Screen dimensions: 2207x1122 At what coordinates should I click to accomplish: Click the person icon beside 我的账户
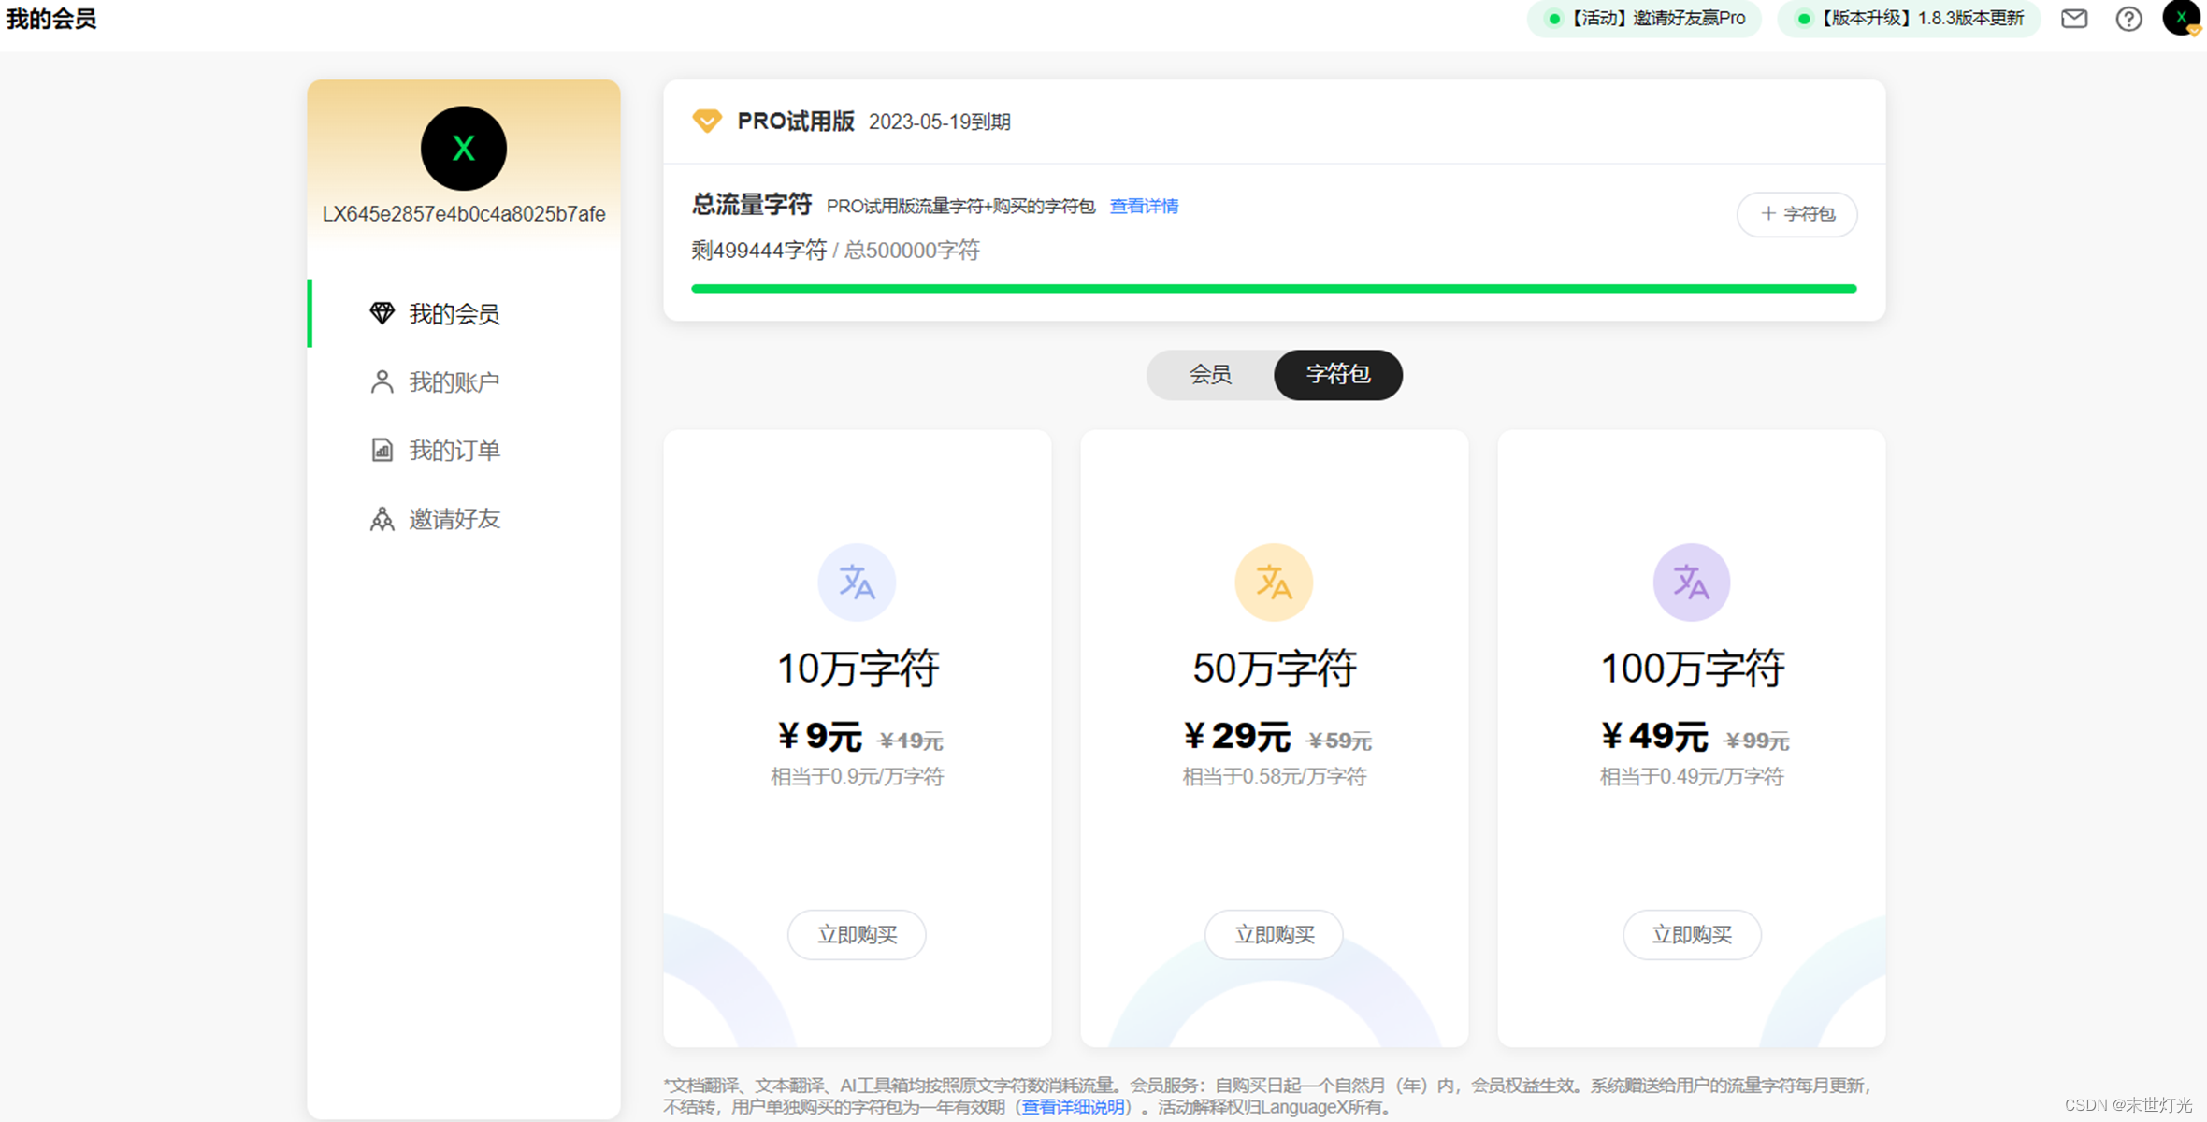pyautogui.click(x=382, y=381)
